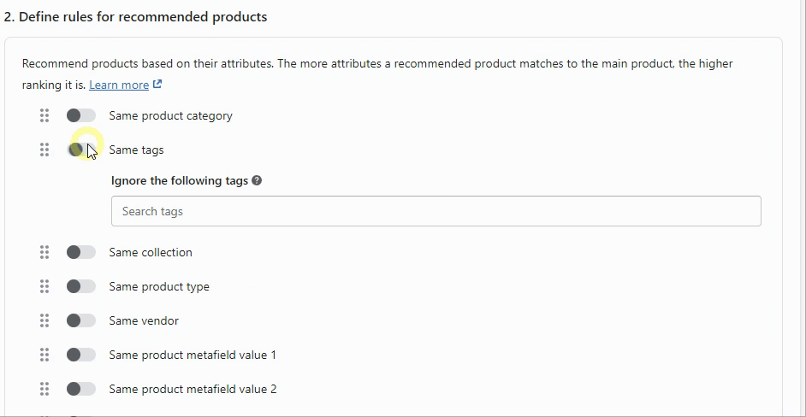Click drag handle beside Same product type

pos(44,286)
